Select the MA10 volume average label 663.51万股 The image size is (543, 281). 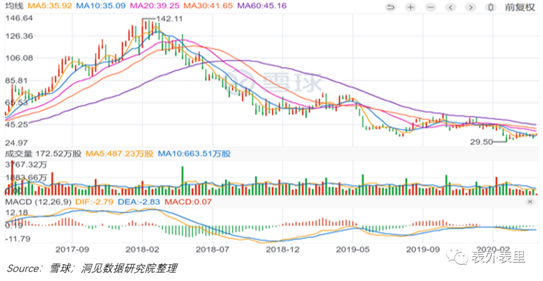coord(194,154)
